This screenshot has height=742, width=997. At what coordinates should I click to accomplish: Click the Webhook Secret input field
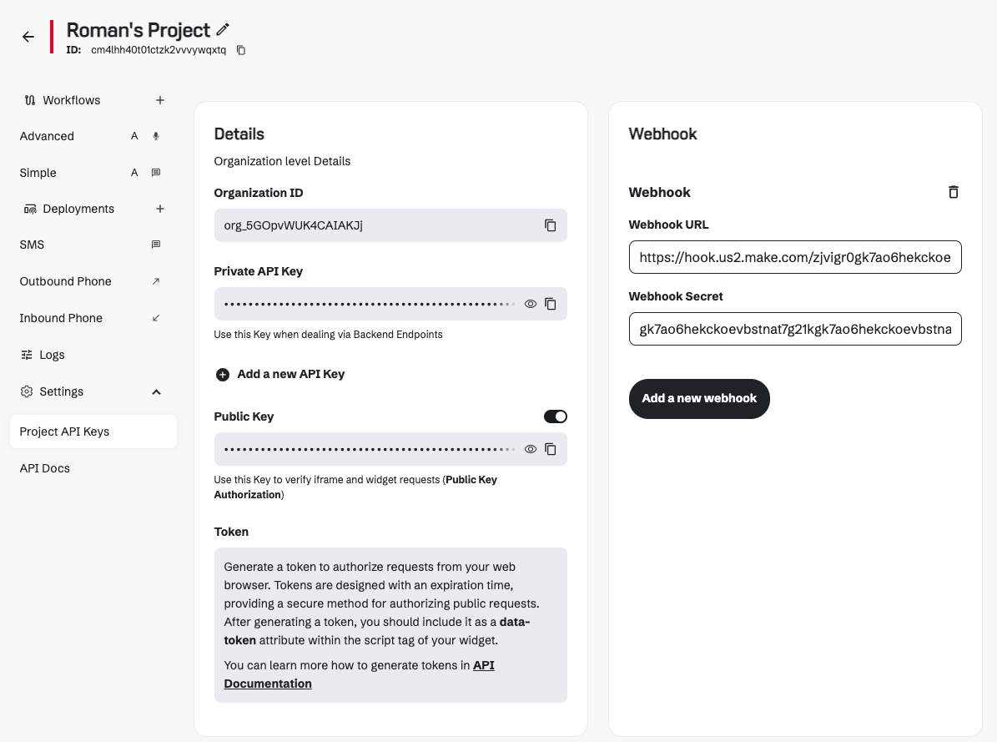795,329
